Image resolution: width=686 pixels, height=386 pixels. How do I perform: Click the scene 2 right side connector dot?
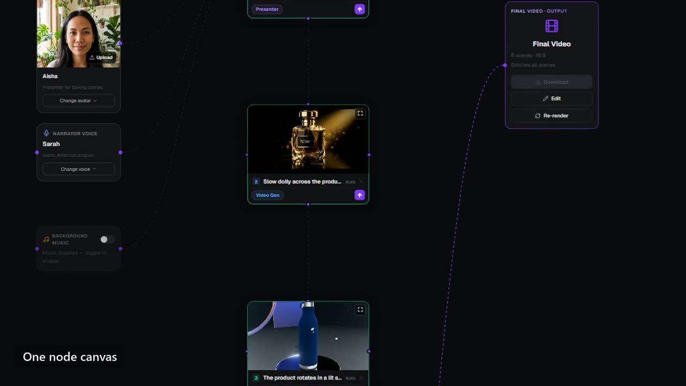coord(369,154)
